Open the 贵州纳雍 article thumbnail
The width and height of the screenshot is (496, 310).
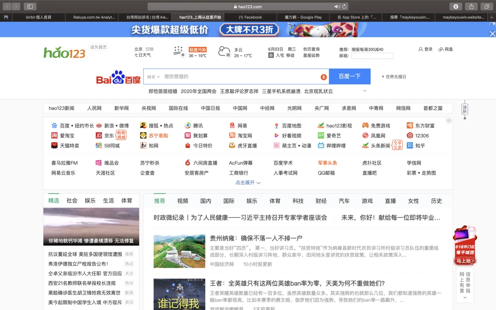point(179,251)
